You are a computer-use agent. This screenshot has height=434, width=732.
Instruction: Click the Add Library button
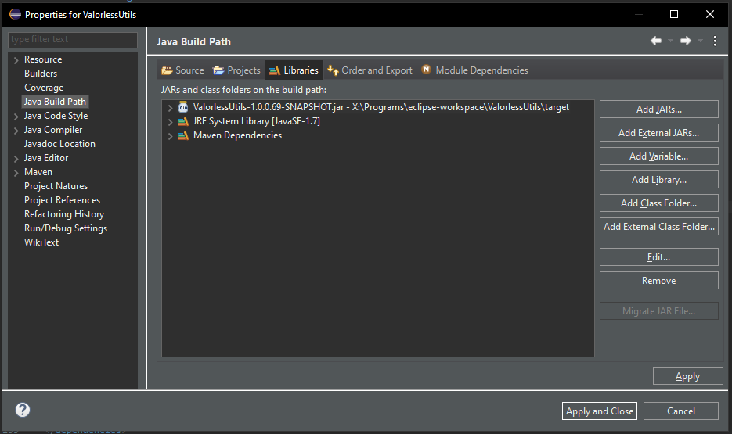pyautogui.click(x=658, y=180)
